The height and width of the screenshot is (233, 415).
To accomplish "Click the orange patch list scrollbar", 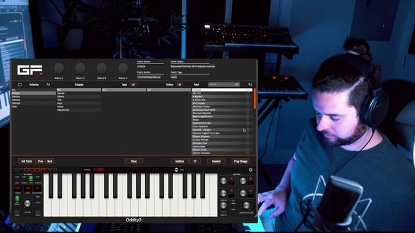I will pos(255,98).
